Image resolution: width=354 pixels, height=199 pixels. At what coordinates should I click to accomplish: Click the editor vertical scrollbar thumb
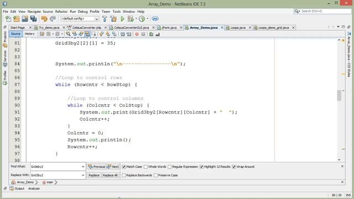pyautogui.click(x=339, y=96)
